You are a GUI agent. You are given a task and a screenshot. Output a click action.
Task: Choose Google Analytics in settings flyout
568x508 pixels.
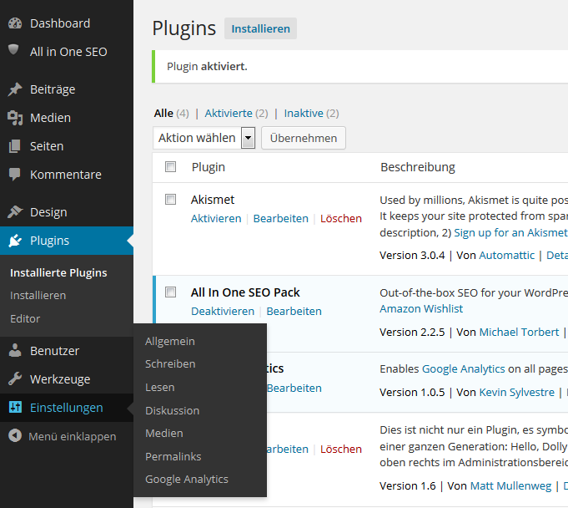coord(187,480)
